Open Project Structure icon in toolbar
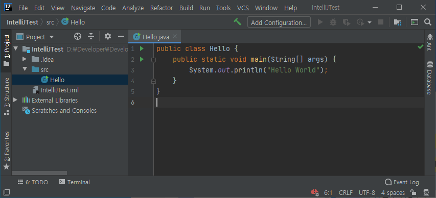436x198 pixels. click(x=398, y=22)
